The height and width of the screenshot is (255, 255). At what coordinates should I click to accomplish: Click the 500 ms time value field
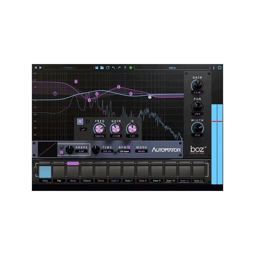(107, 151)
